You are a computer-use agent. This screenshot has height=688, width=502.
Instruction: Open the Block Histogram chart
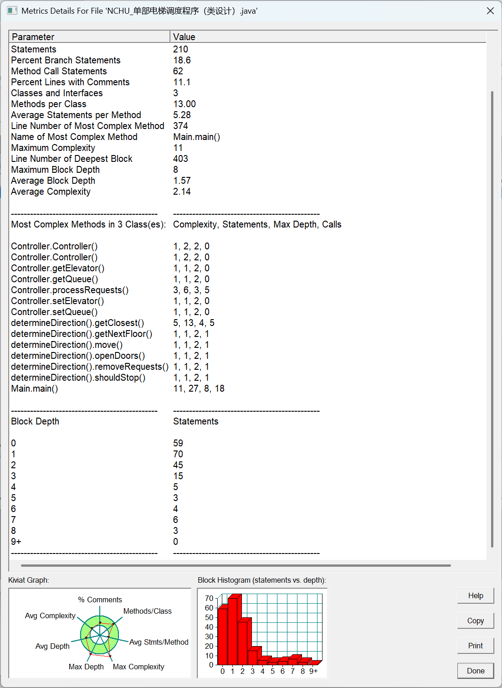[262, 633]
